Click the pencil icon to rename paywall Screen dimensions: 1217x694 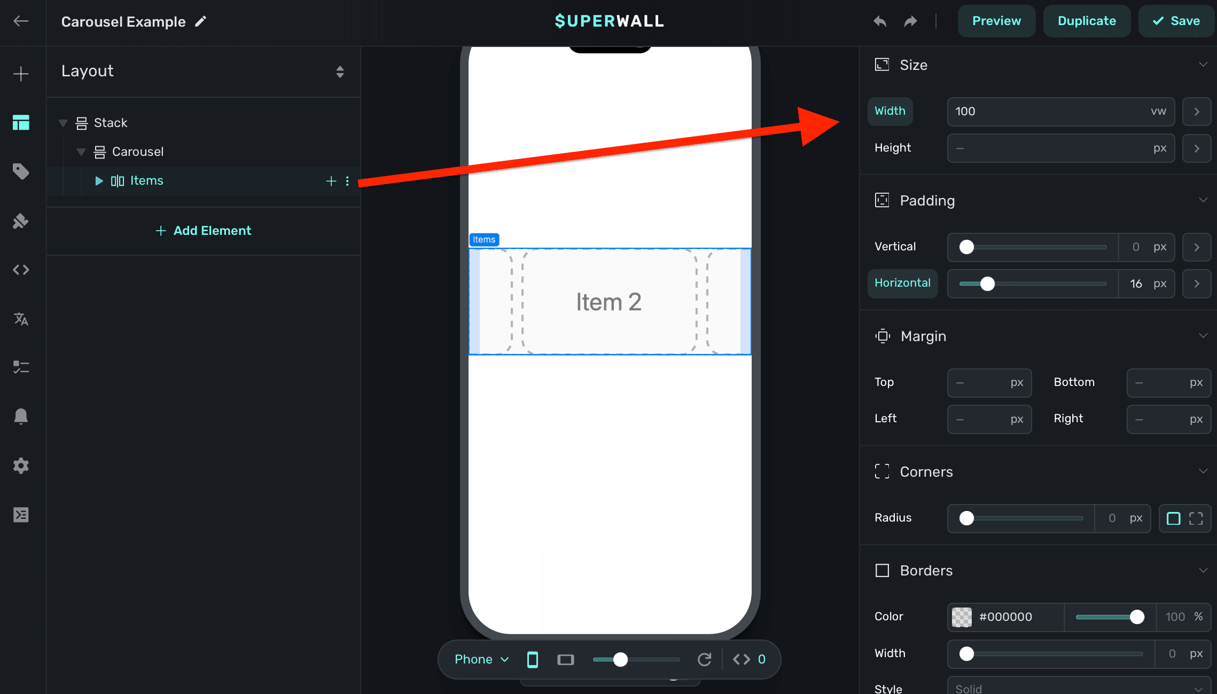click(200, 21)
